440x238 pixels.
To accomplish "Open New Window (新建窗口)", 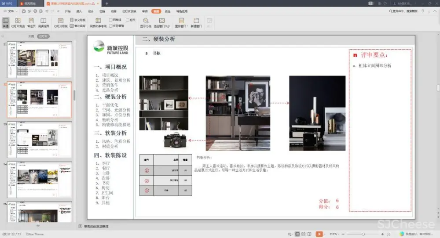I will [196, 22].
